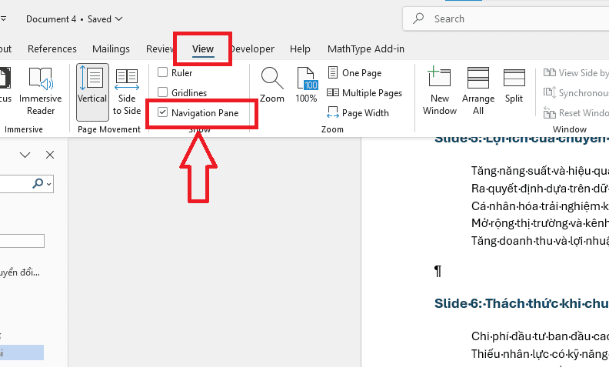Expand navigation pane options chevron

pos(25,155)
